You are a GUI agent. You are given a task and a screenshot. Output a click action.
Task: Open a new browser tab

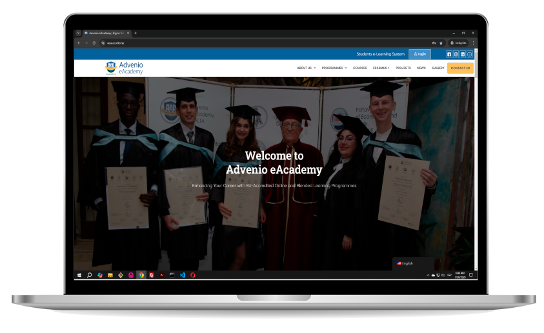(x=136, y=33)
